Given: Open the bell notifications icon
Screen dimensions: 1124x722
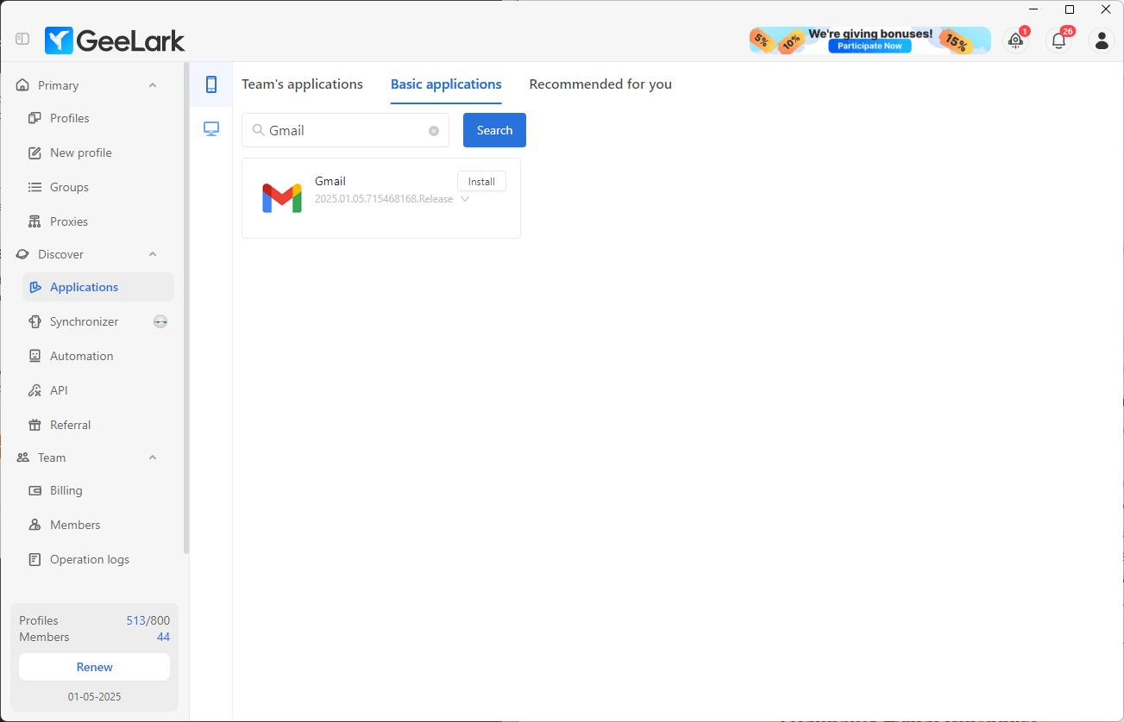Looking at the screenshot, I should (1058, 40).
